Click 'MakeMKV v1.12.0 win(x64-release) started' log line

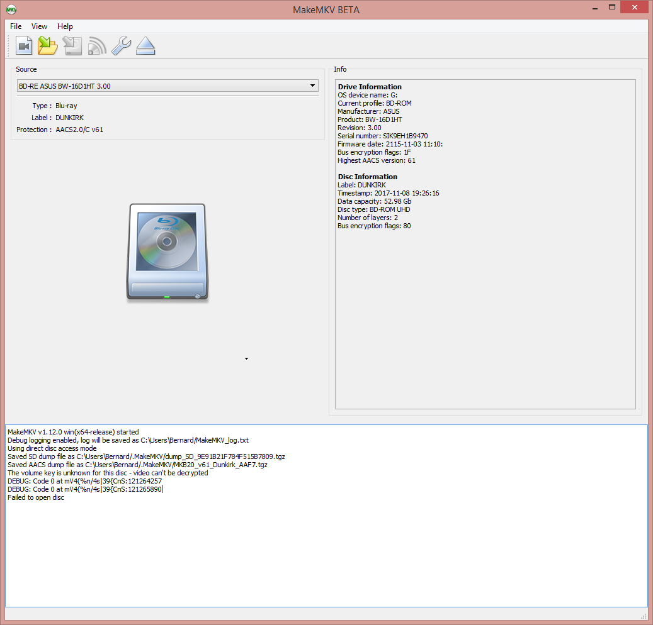point(73,432)
